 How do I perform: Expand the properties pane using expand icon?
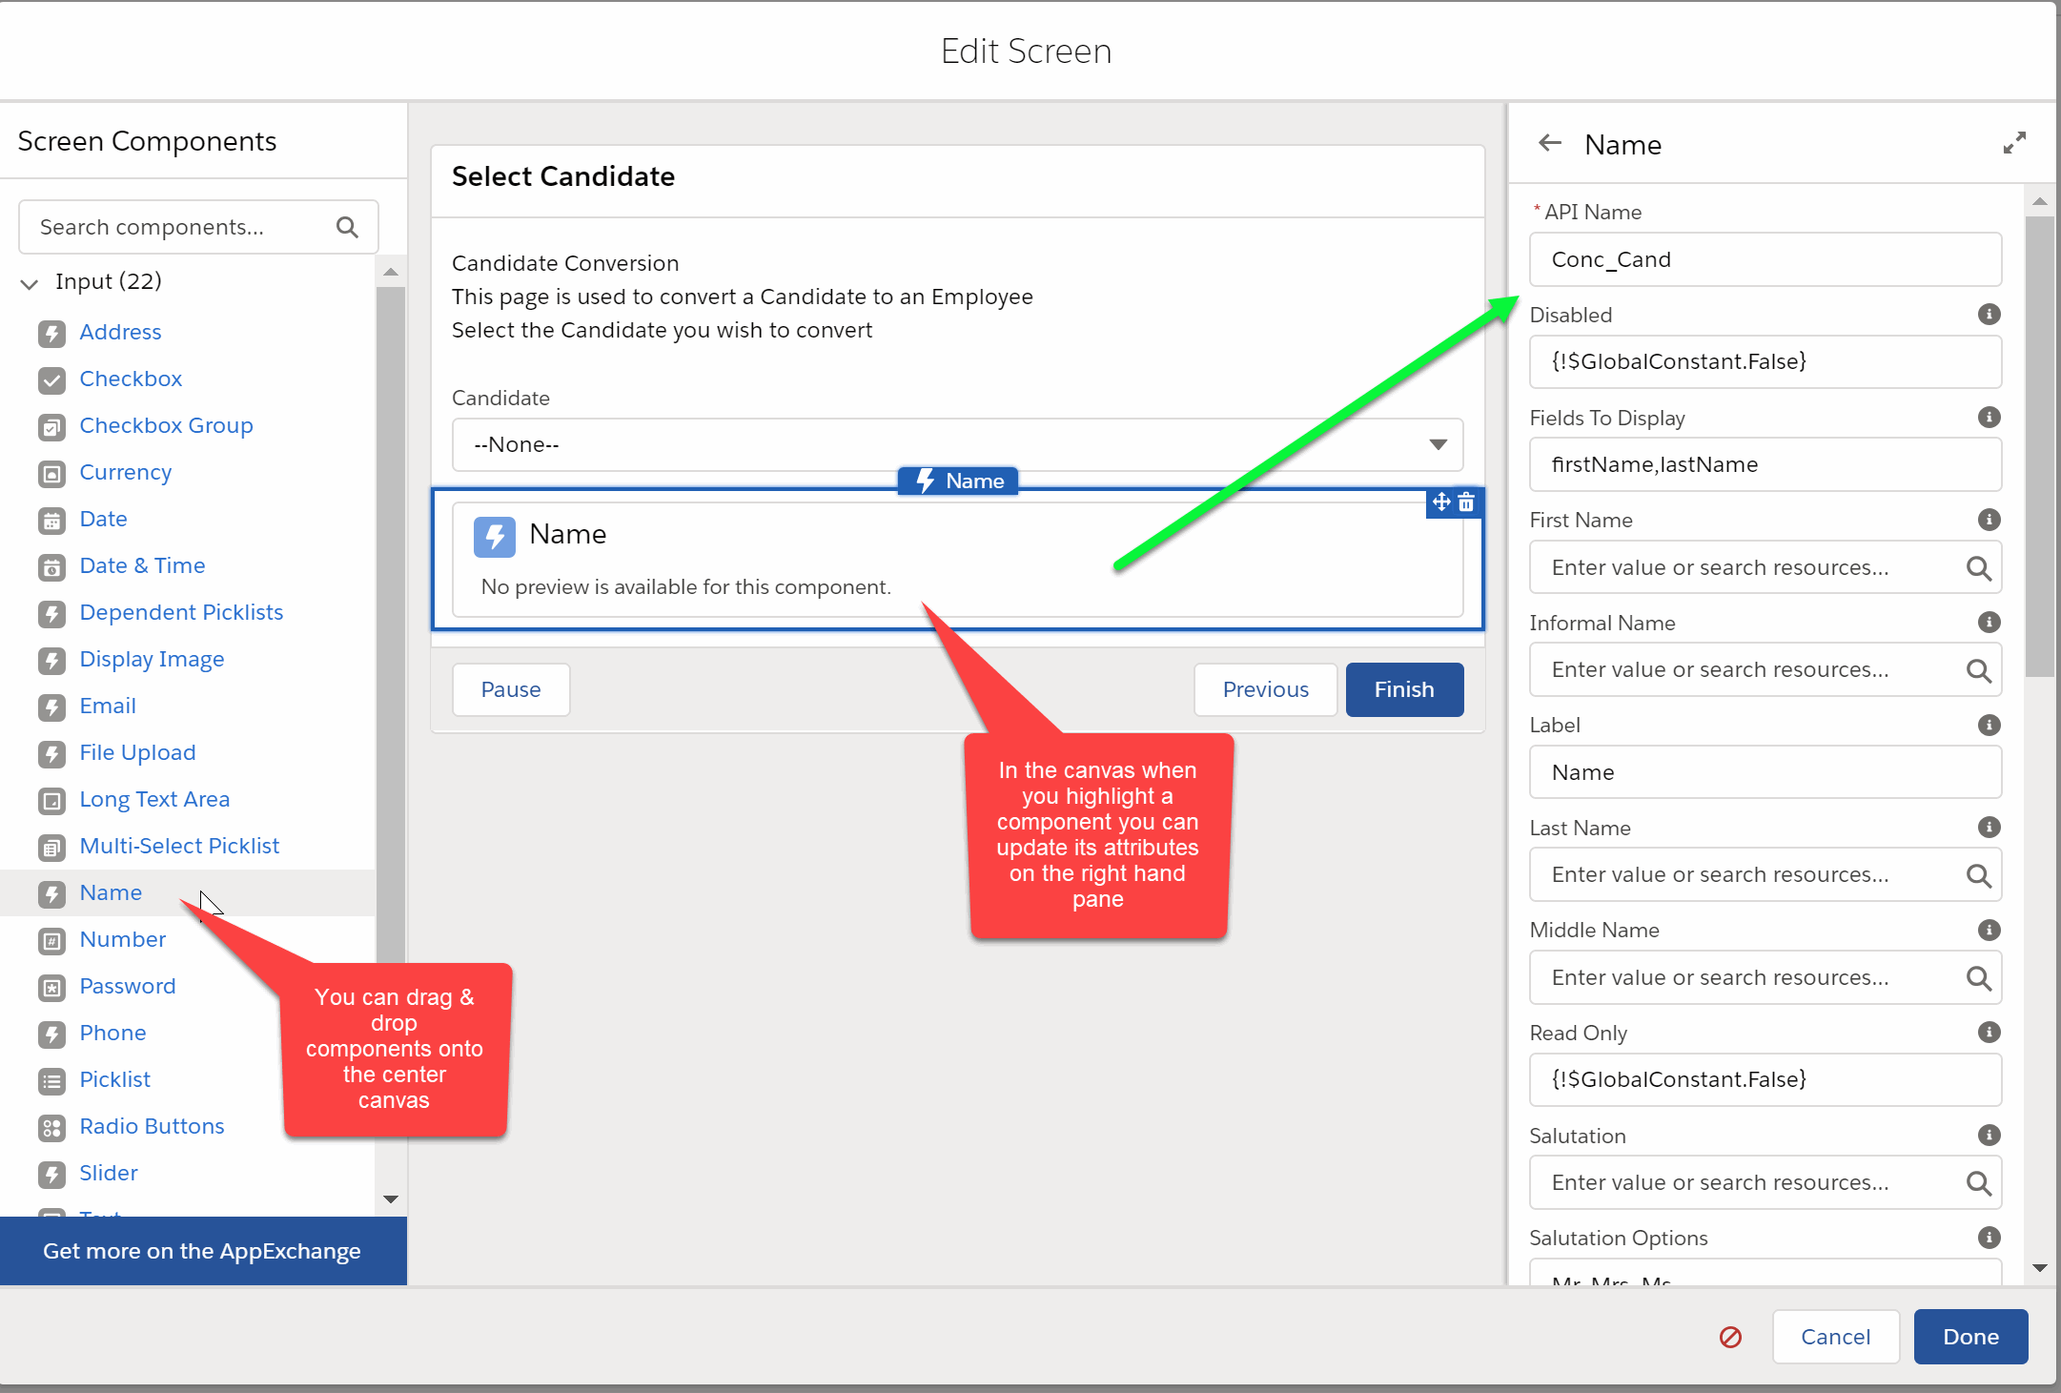2014,143
